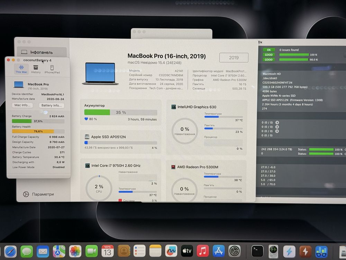This screenshot has width=346, height=260.
Task: Click the first GOOD badge beside 100 %
Action: click(268, 55)
